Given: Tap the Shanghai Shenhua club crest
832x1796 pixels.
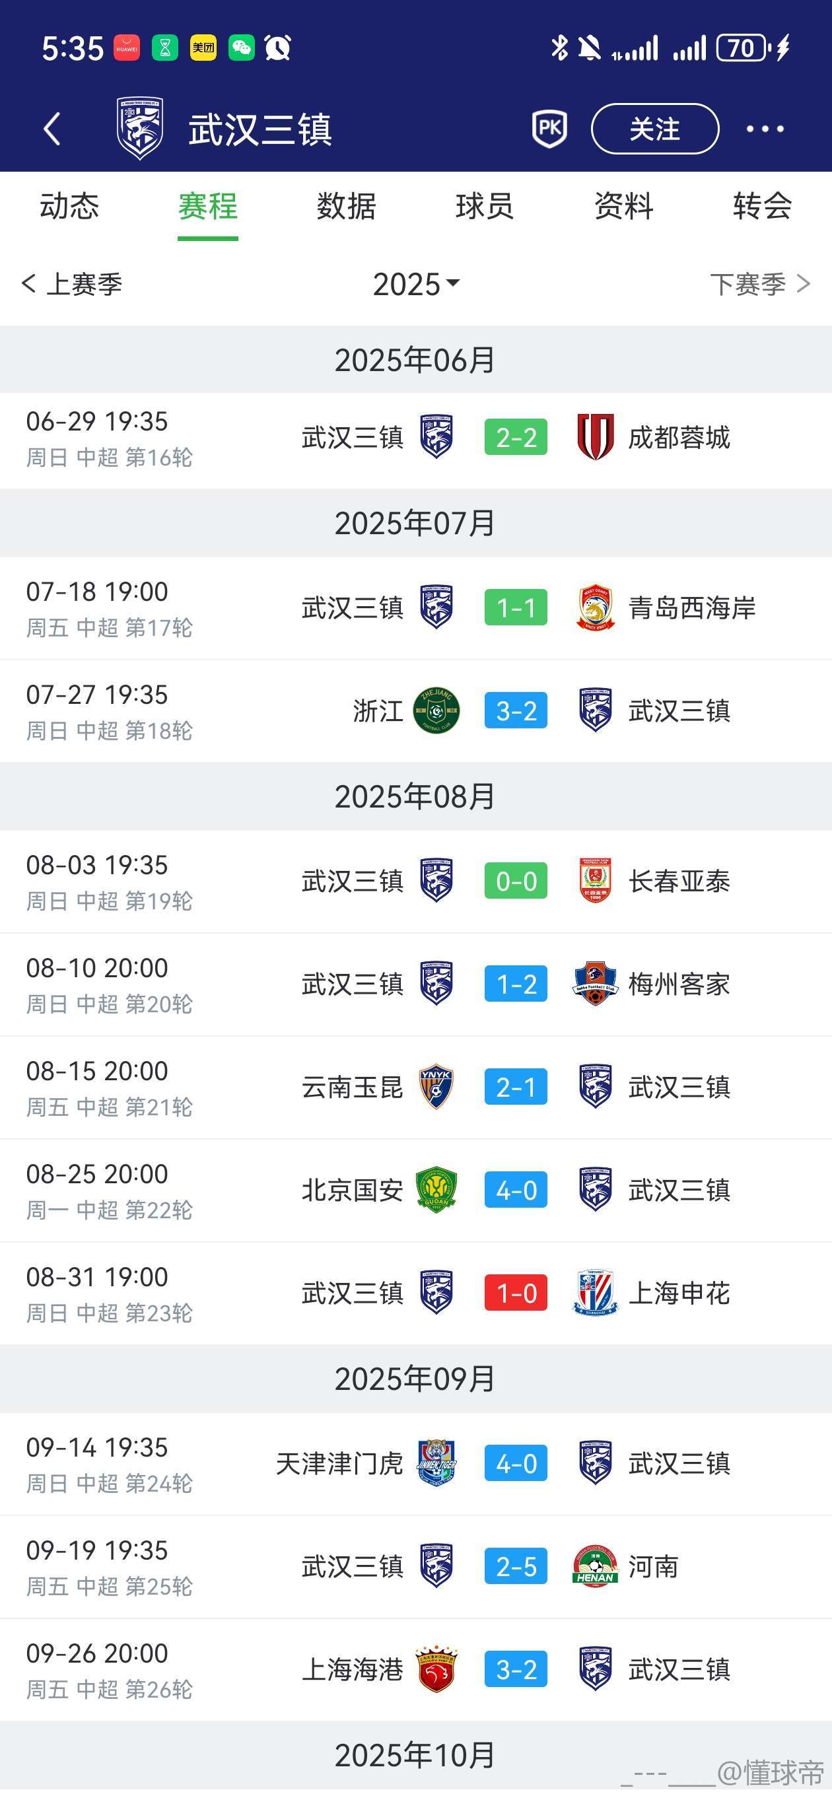Looking at the screenshot, I should tap(596, 1294).
